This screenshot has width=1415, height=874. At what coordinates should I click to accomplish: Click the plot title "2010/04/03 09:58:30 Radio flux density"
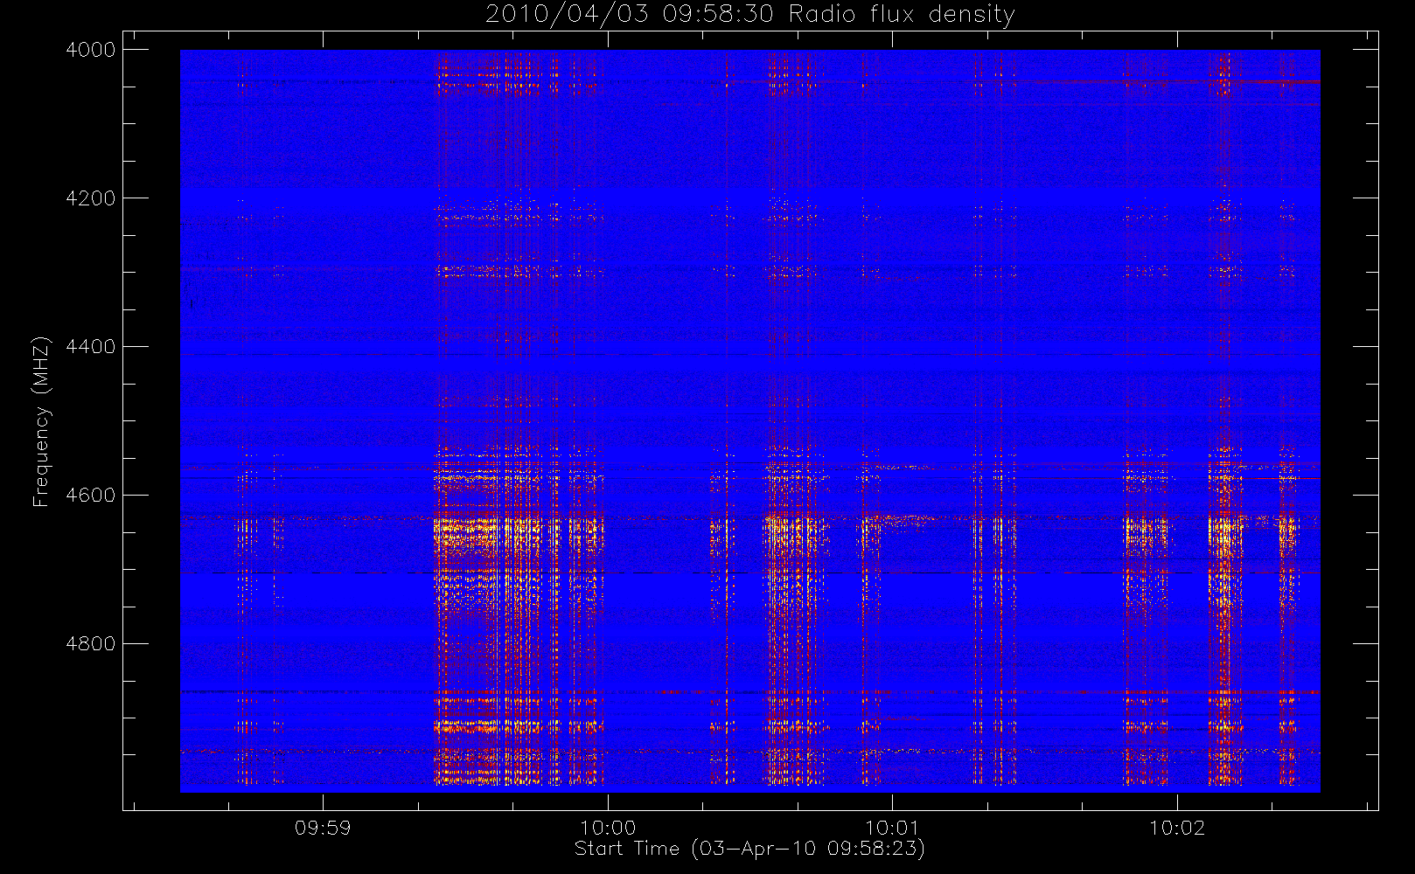pyautogui.click(x=749, y=14)
